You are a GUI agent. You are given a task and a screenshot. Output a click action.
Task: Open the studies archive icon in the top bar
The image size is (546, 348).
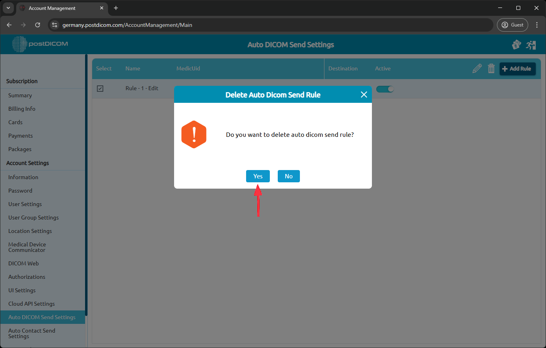point(517,45)
